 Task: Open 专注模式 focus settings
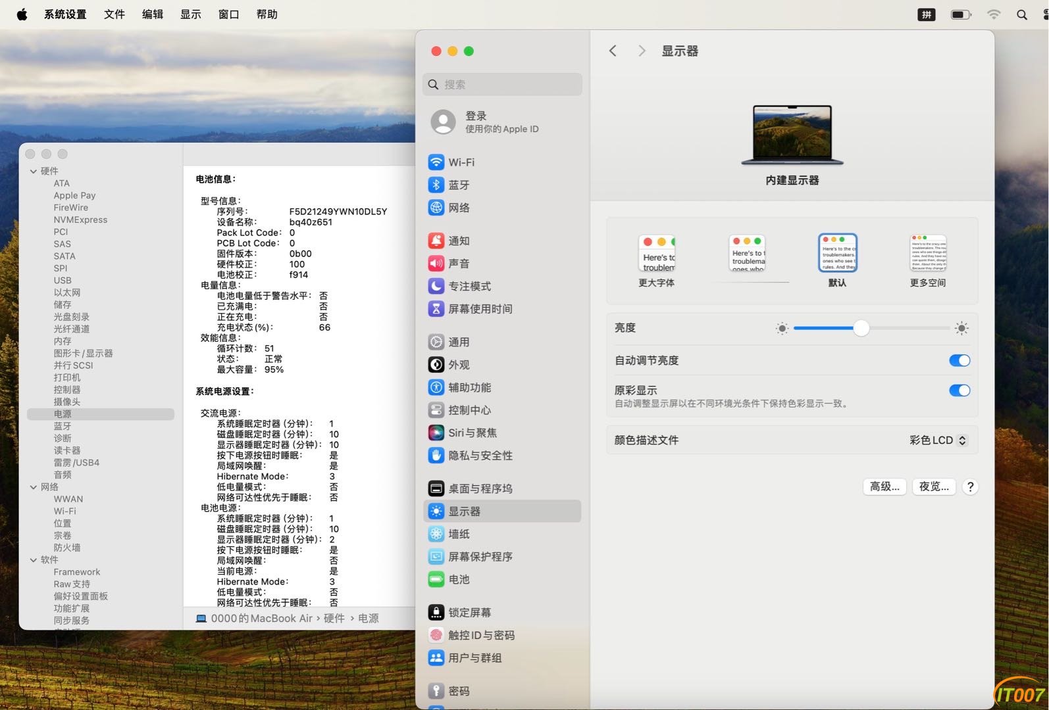(502, 287)
